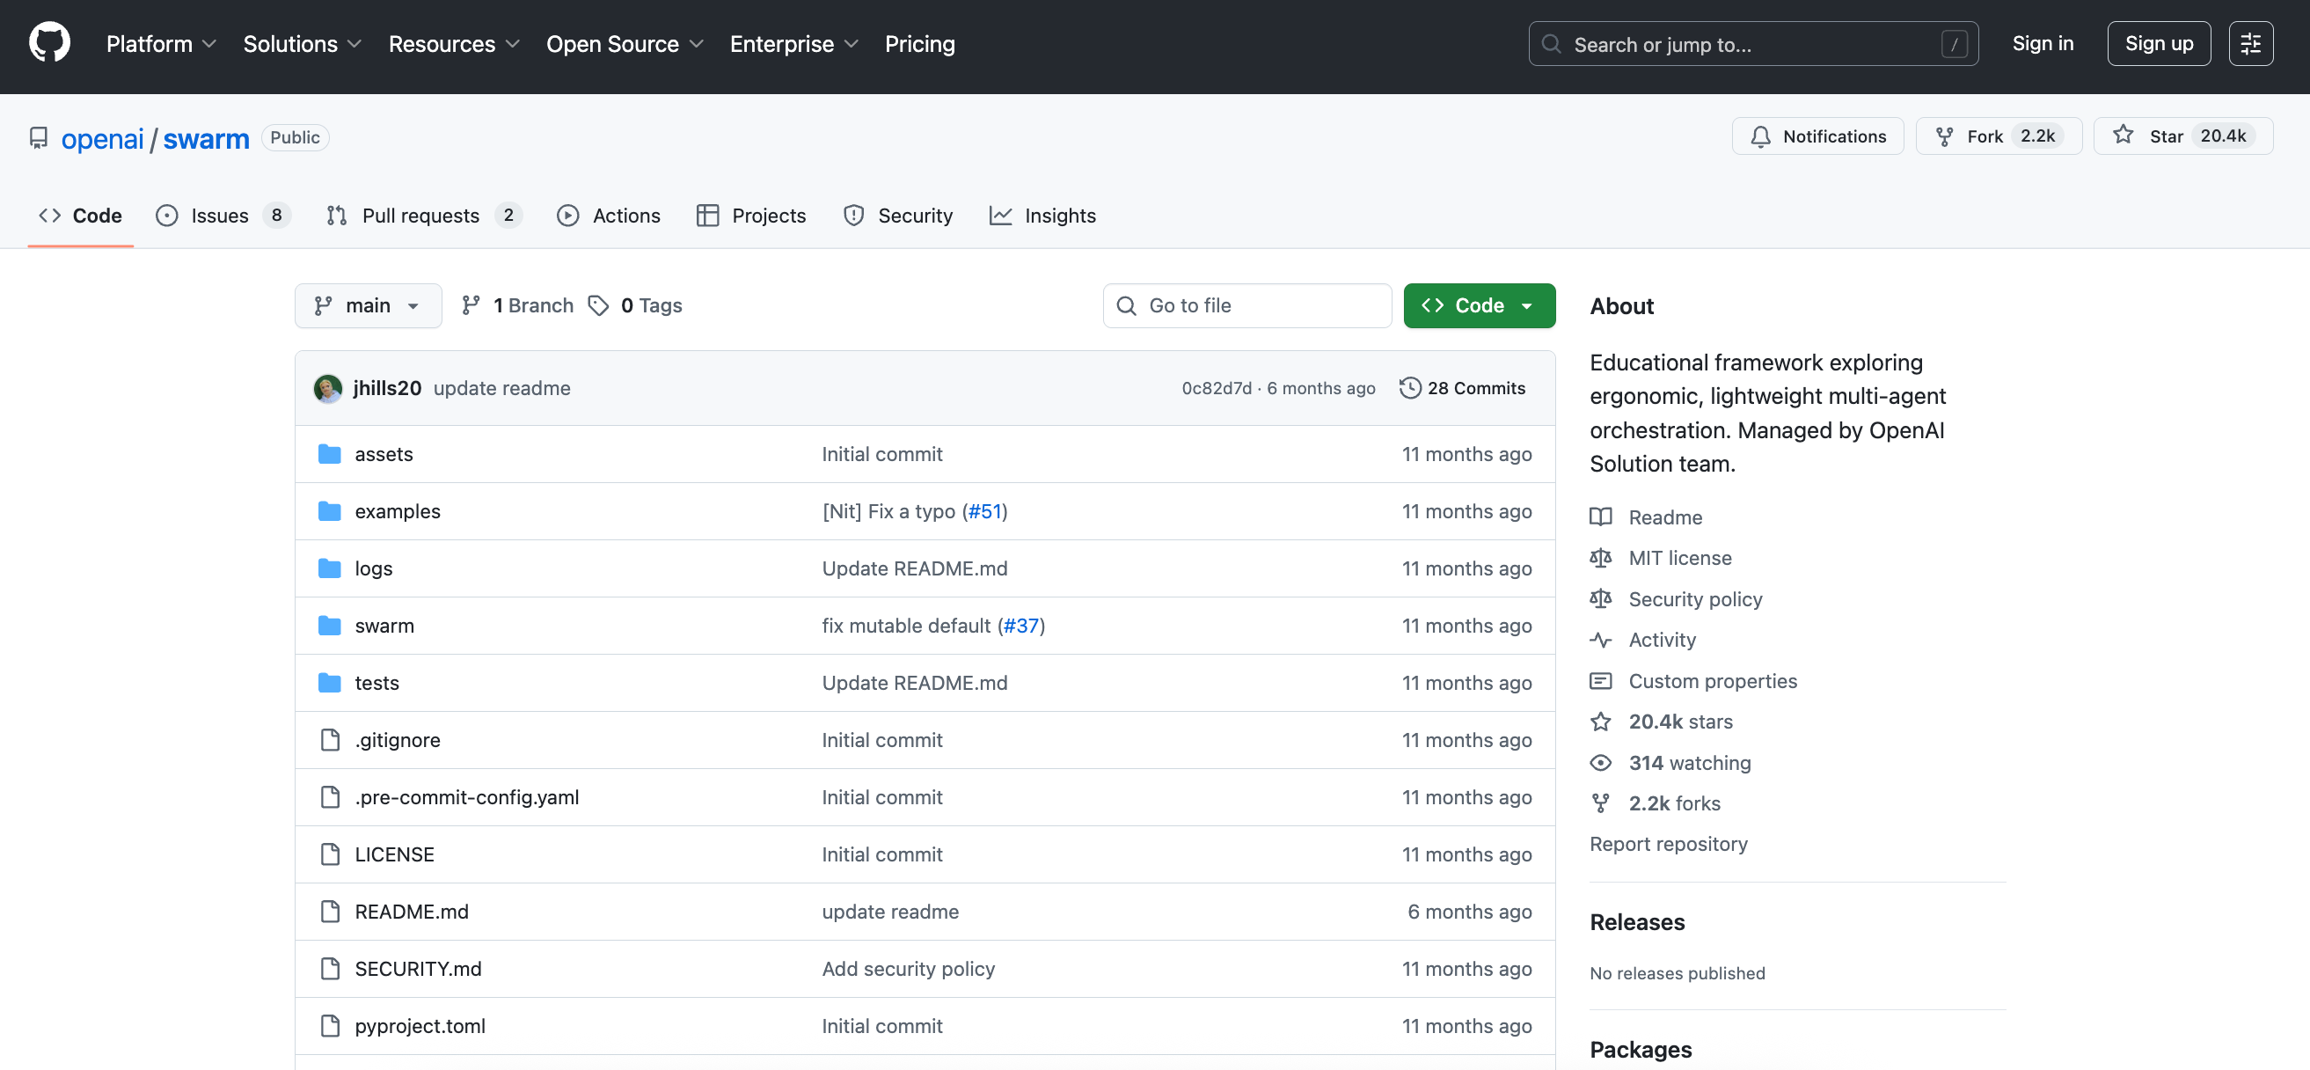Open the green Code clone dropdown

click(1479, 306)
